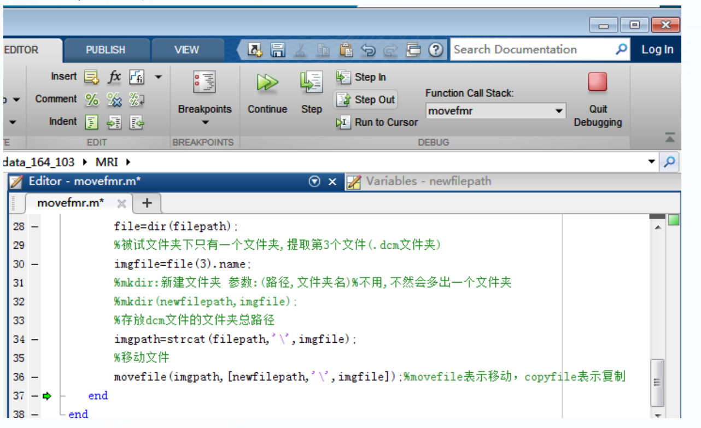Image resolution: width=701 pixels, height=428 pixels.
Task: Click the Increase Indent icon
Action: pos(114,122)
